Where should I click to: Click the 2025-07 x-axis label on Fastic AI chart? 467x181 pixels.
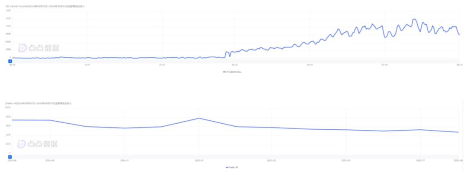click(x=421, y=160)
